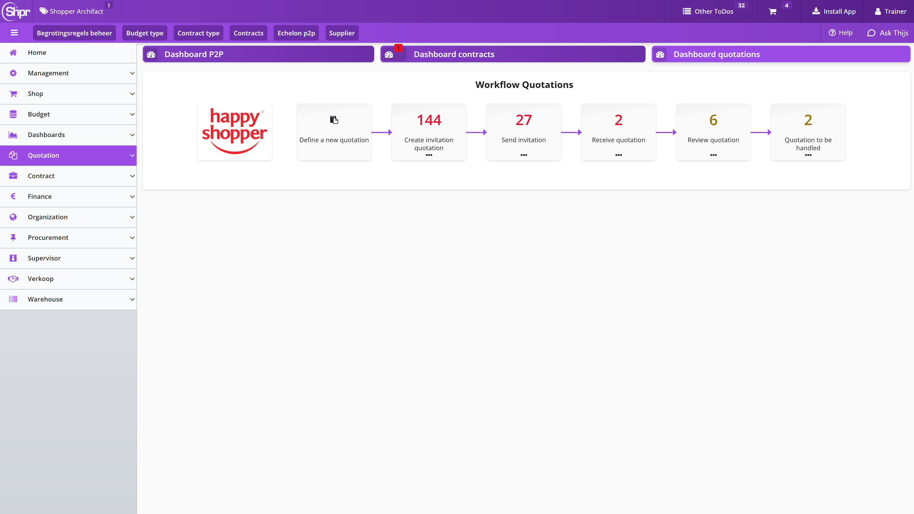Click the Define a new quotation paste icon

(x=334, y=120)
